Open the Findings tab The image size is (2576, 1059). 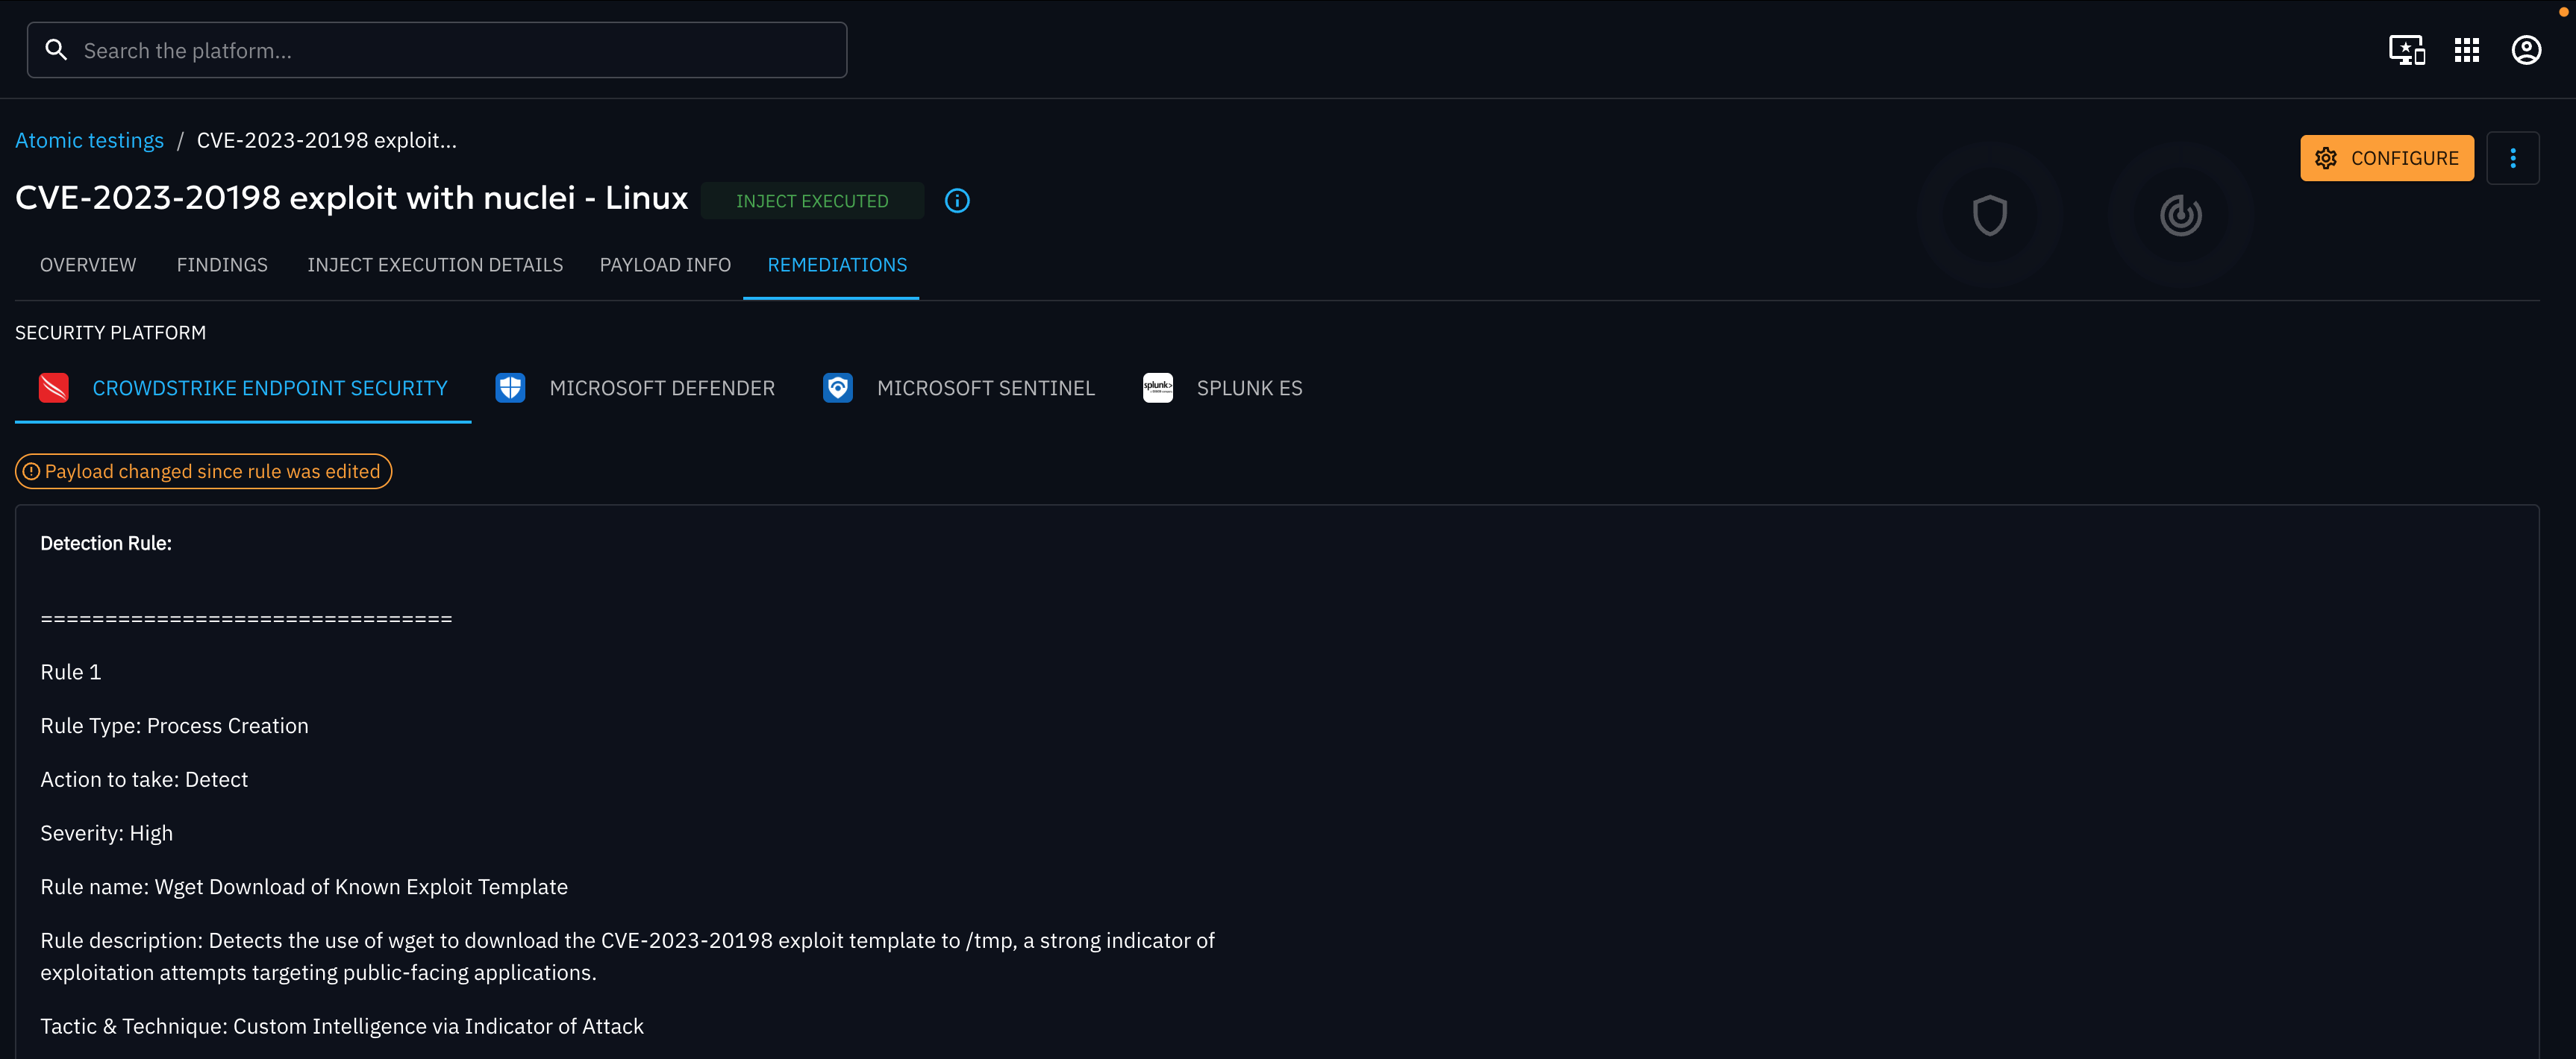[x=222, y=265]
